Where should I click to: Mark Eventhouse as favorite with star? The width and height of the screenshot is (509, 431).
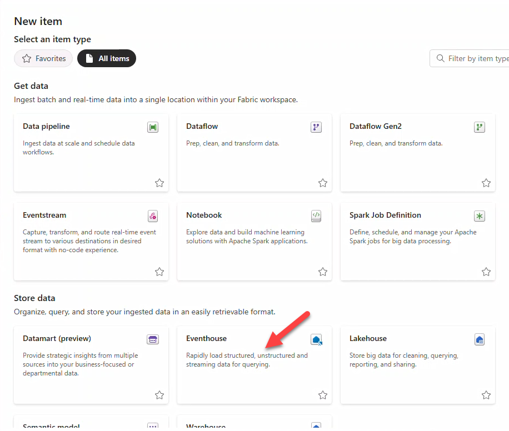coord(323,395)
